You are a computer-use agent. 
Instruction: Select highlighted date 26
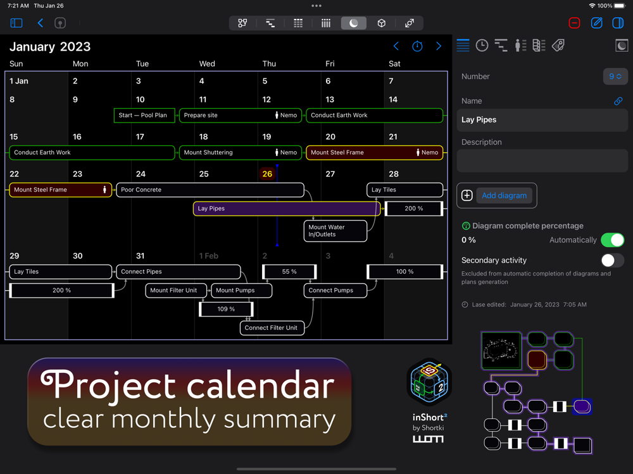(267, 174)
